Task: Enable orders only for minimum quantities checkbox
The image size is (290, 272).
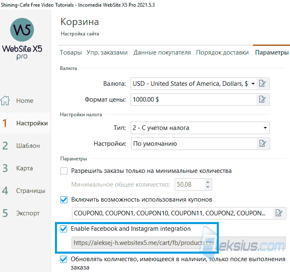Action: point(64,171)
